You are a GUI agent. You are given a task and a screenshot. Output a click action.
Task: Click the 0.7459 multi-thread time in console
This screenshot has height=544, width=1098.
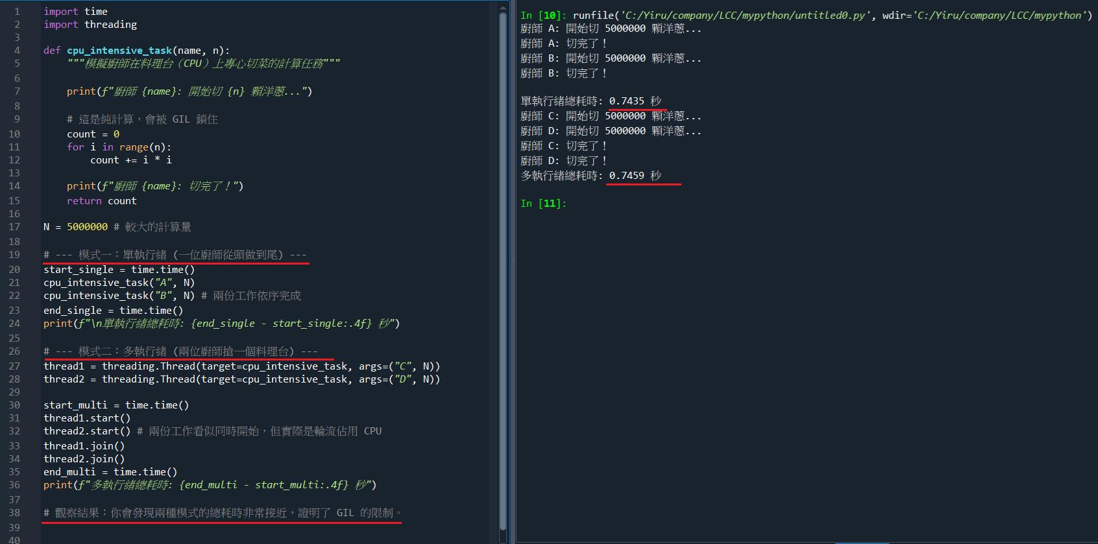point(626,176)
